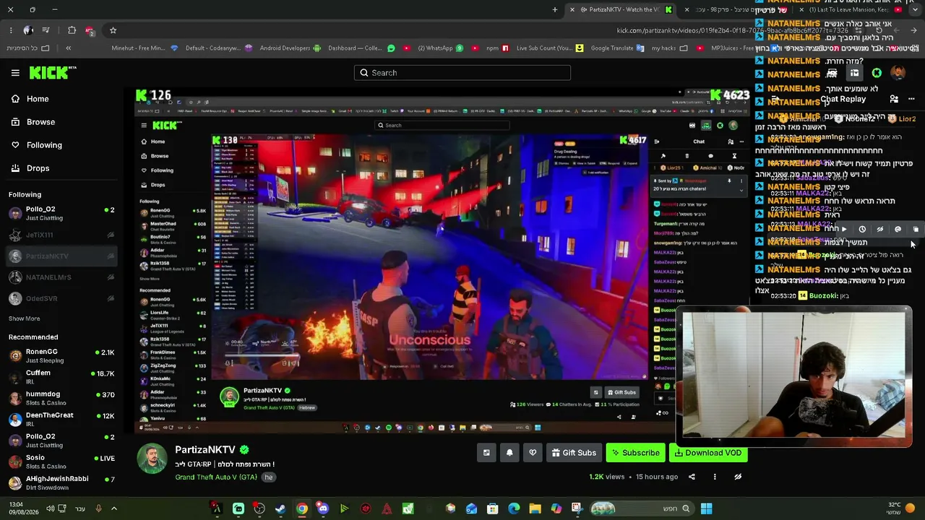Click the address bar URL
The image size is (925, 520).
(x=732, y=30)
